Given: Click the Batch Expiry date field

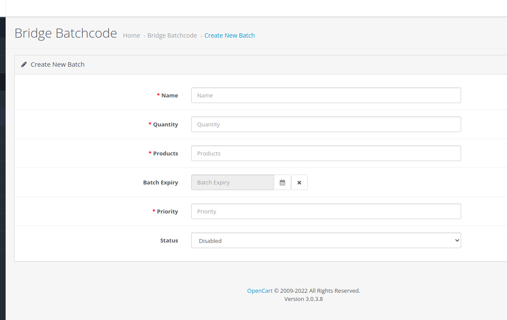Looking at the screenshot, I should [x=233, y=182].
